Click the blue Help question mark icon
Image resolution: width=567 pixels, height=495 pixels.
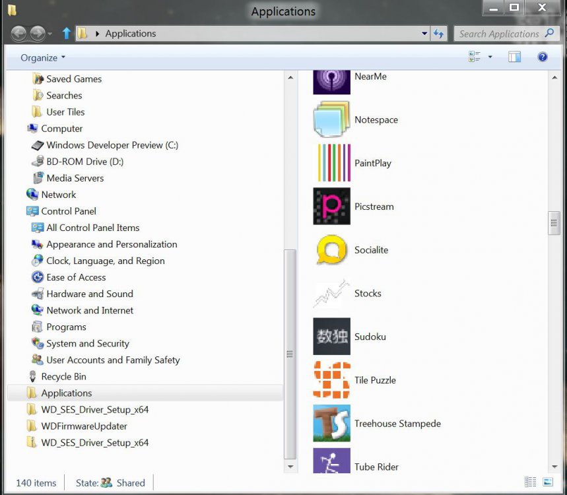pyautogui.click(x=543, y=57)
